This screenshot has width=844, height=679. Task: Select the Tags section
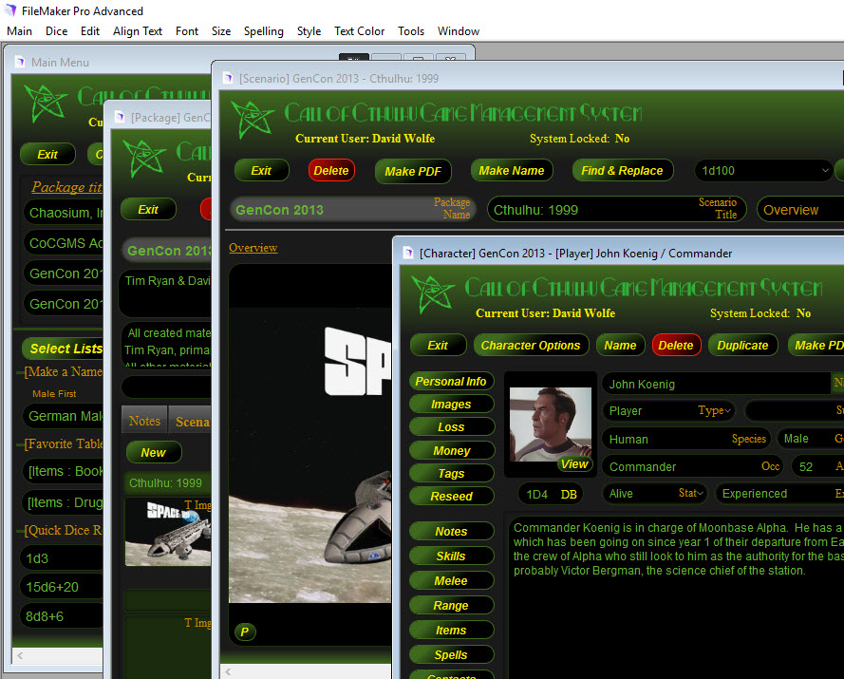(x=451, y=473)
